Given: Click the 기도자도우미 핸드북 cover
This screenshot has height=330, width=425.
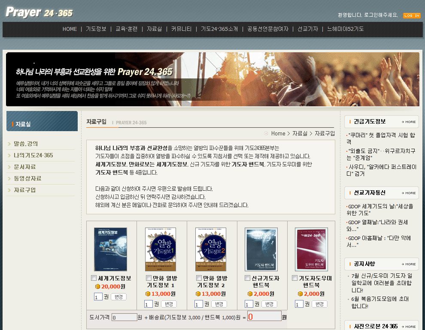Looking at the screenshot, I should click(x=311, y=249).
